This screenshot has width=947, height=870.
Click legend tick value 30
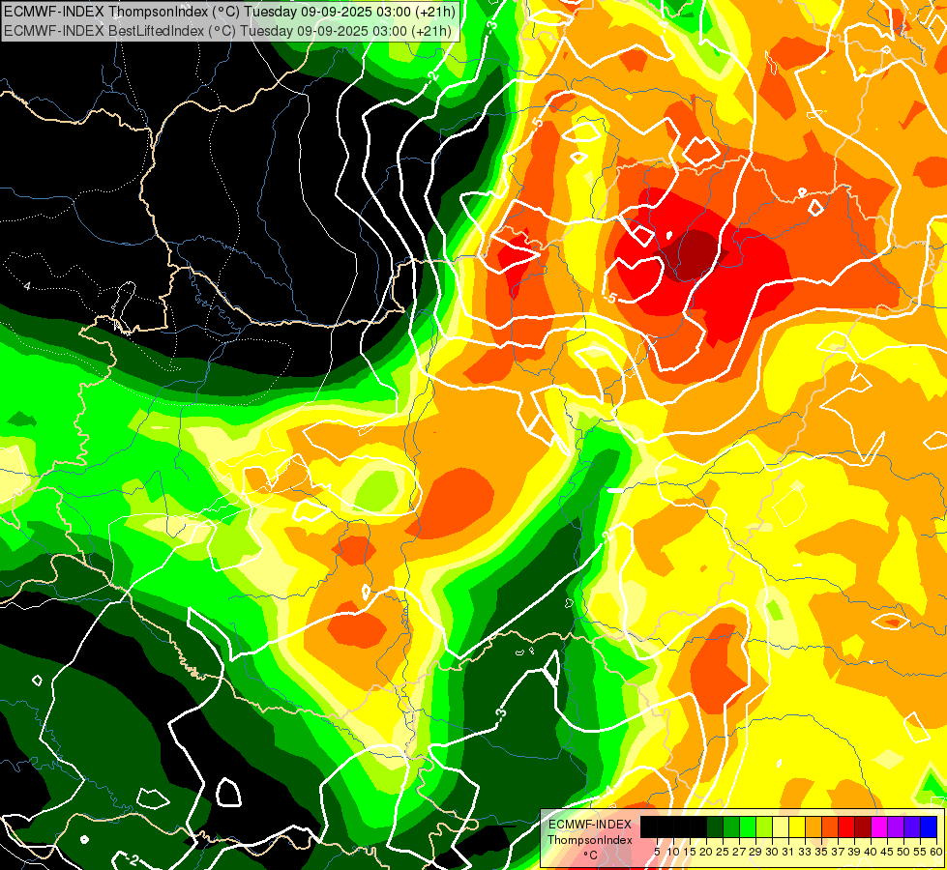tap(773, 852)
